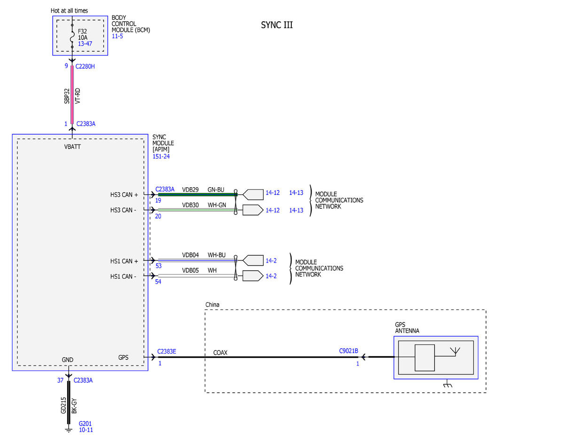
Task: Open the 14-13 reference on the HS3 CAN + row
Action: pos(296,193)
